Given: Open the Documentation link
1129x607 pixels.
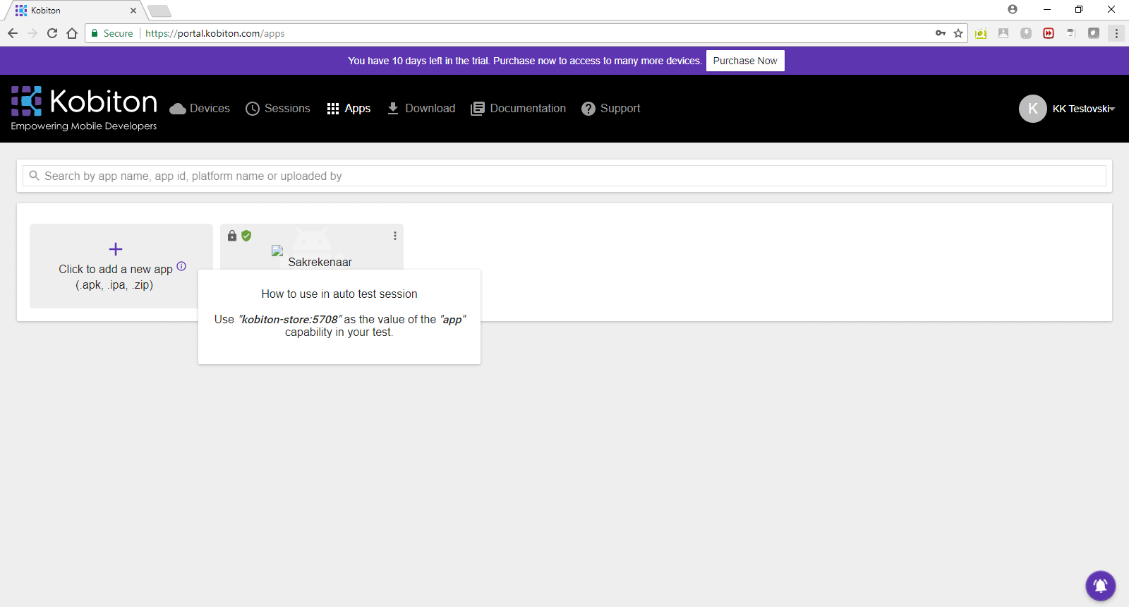Looking at the screenshot, I should (x=519, y=109).
